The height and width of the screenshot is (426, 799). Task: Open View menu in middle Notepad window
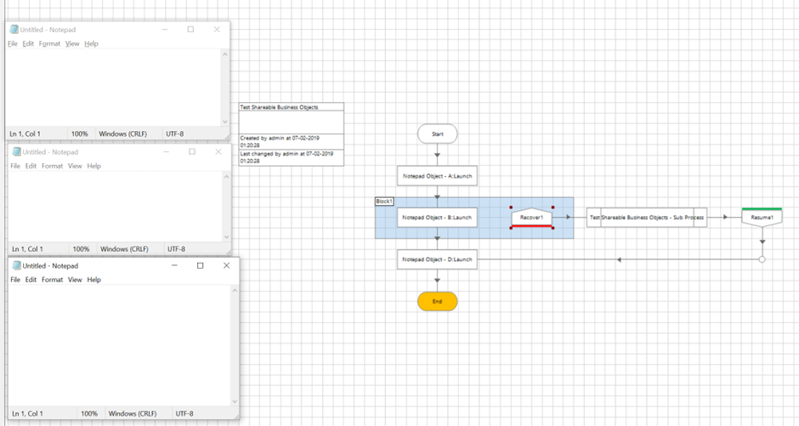click(x=75, y=166)
